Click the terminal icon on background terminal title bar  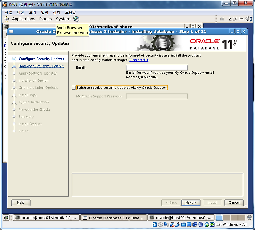tap(6, 26)
